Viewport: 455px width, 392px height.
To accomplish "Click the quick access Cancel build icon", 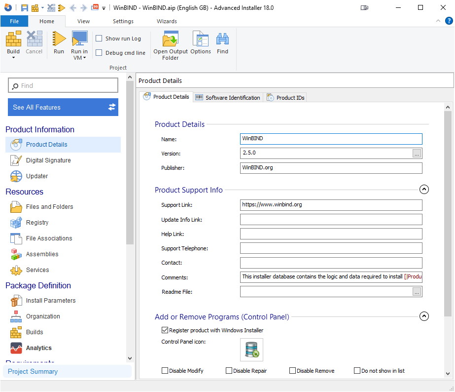I will [51, 8].
